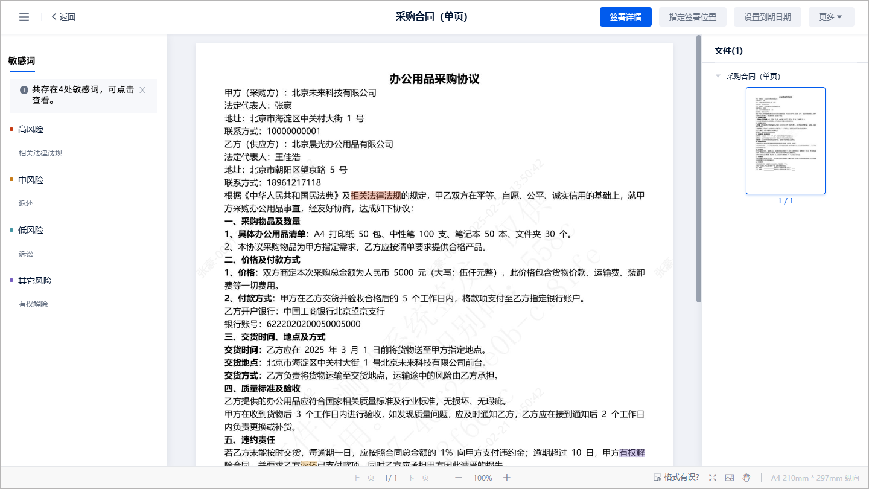Select 其它风险 category
Viewport: 869px width, 489px height.
click(x=34, y=281)
